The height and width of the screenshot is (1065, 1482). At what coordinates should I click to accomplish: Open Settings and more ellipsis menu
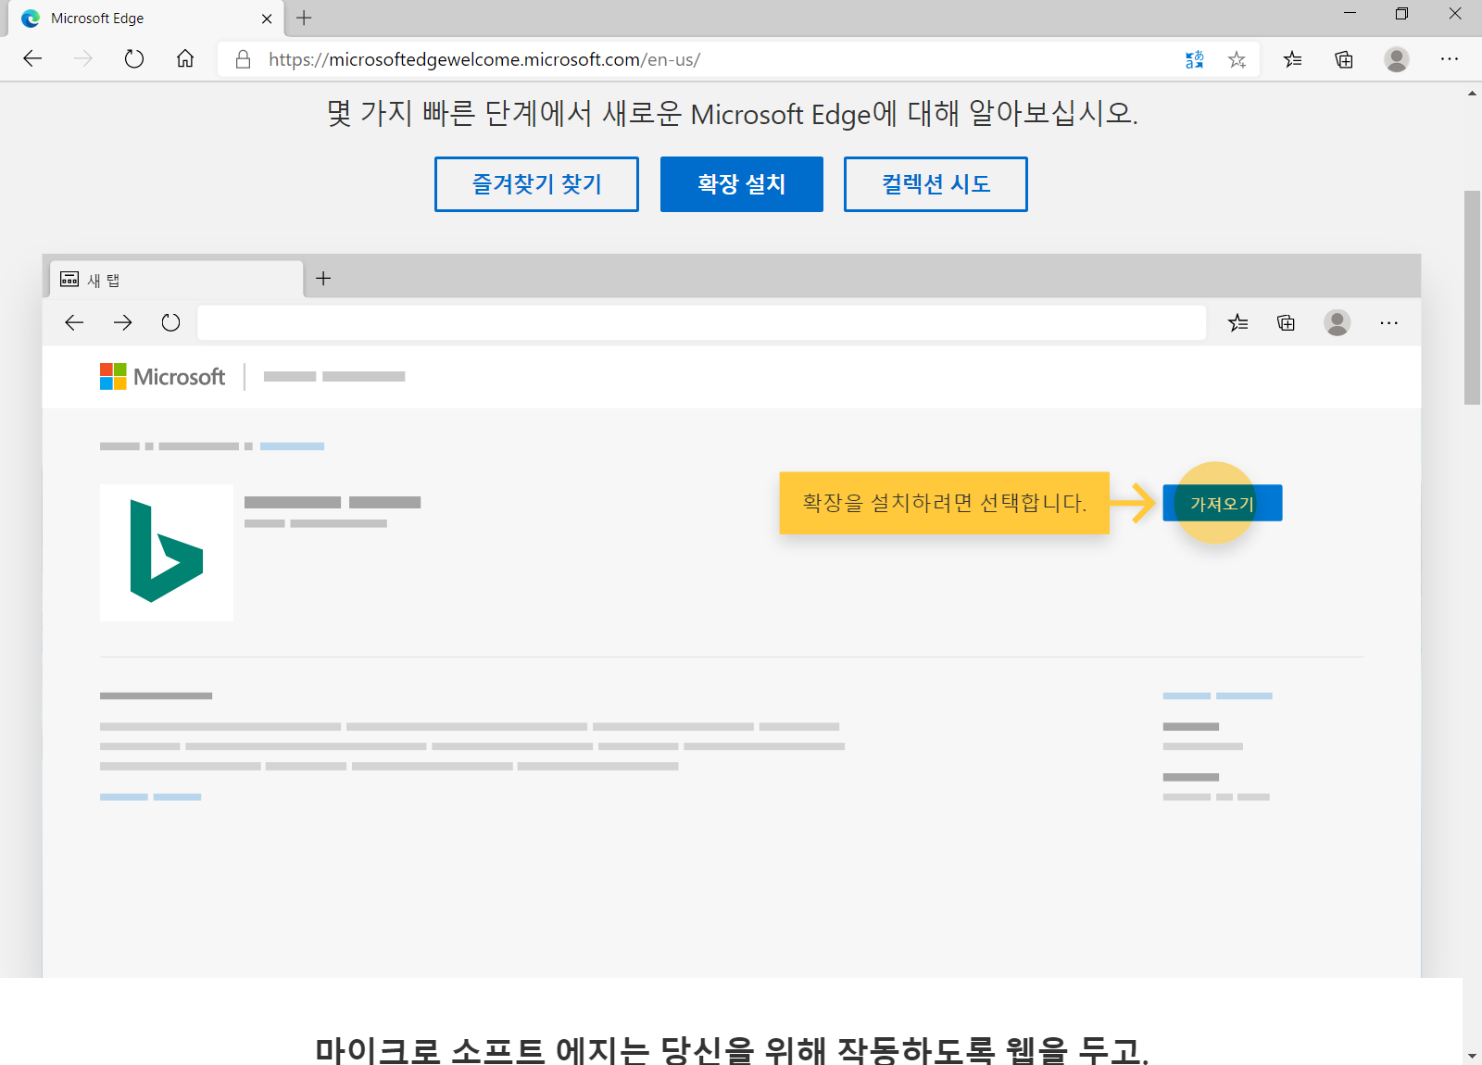click(x=1450, y=59)
